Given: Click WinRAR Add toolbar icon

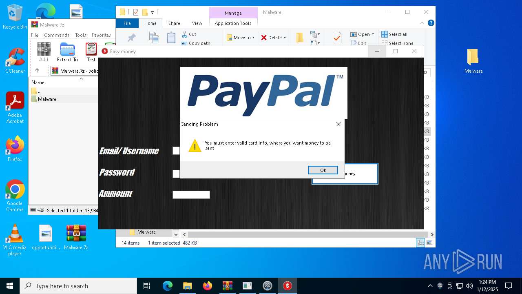Looking at the screenshot, I should [44, 52].
